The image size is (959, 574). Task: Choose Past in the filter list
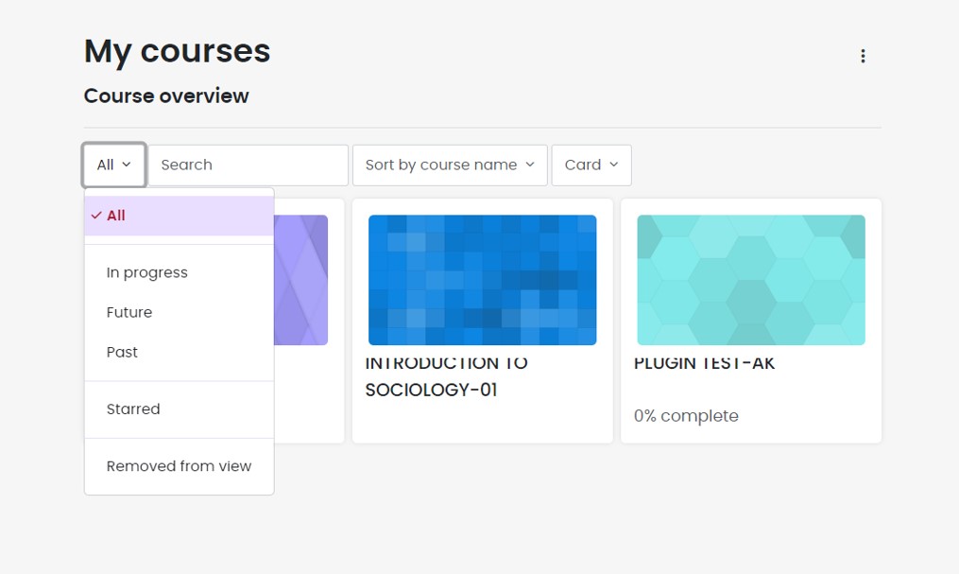coord(122,352)
